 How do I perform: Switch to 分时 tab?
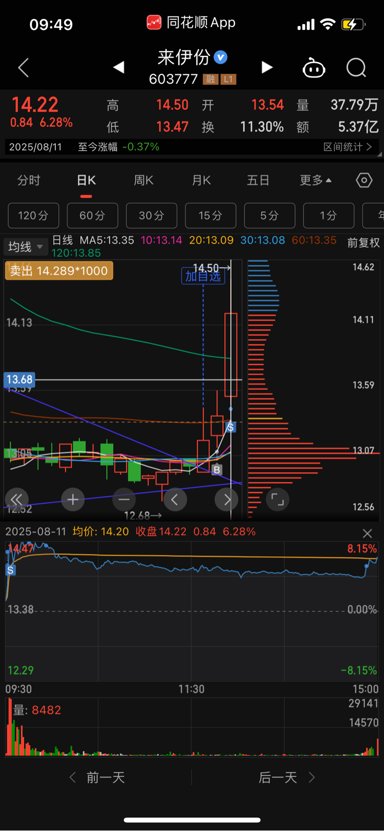coord(28,180)
